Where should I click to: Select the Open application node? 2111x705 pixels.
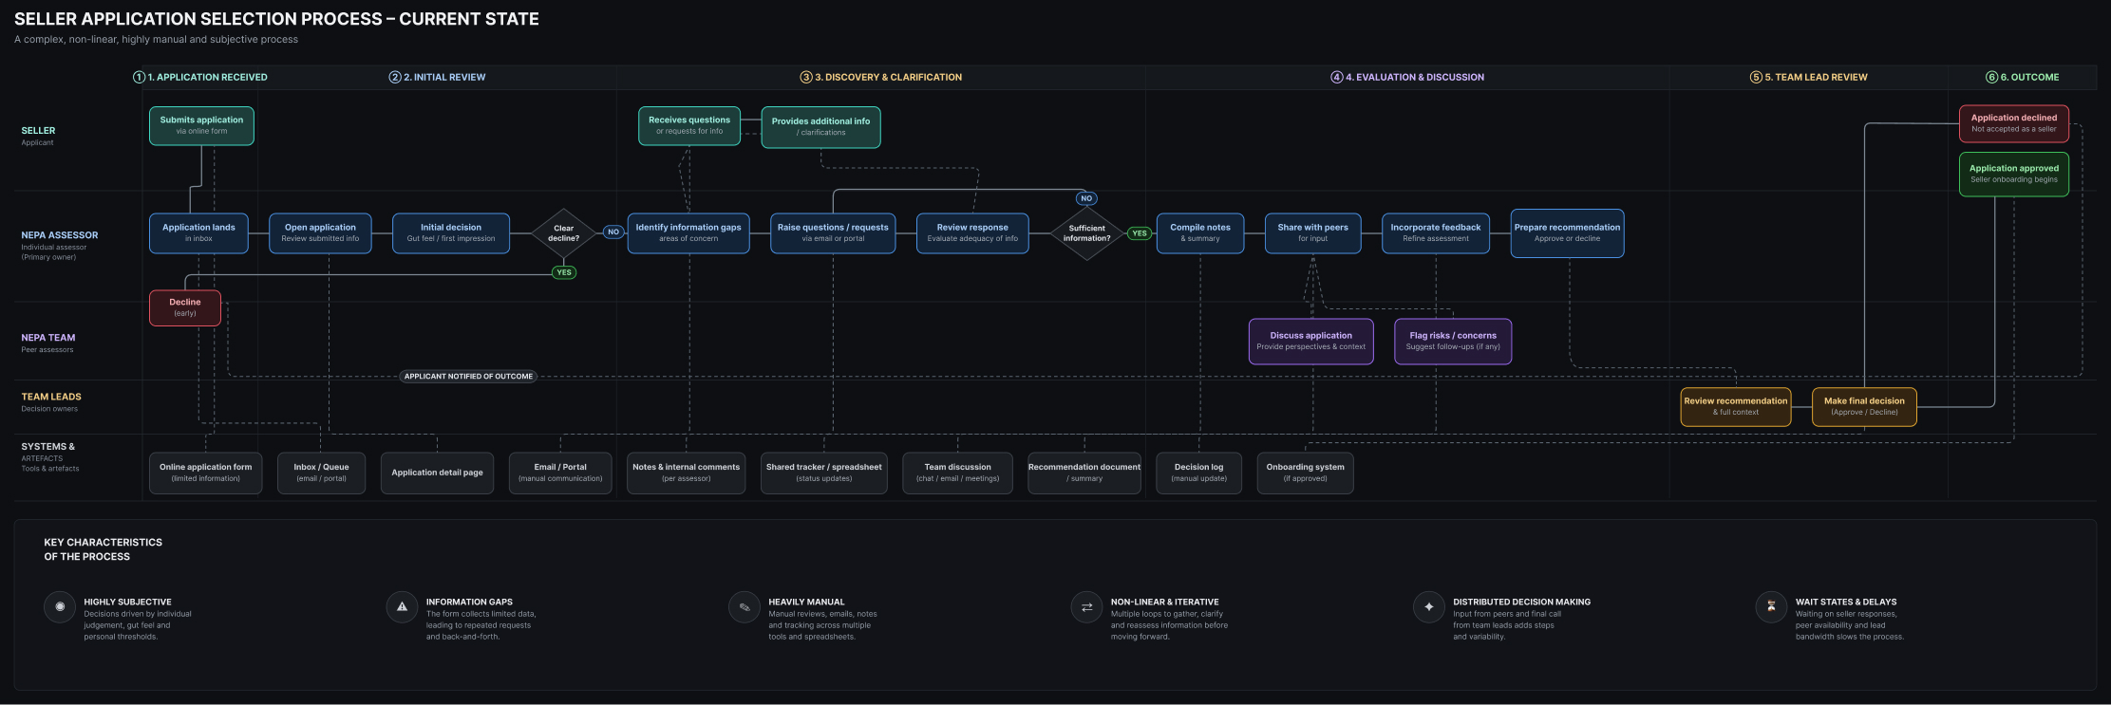(320, 232)
